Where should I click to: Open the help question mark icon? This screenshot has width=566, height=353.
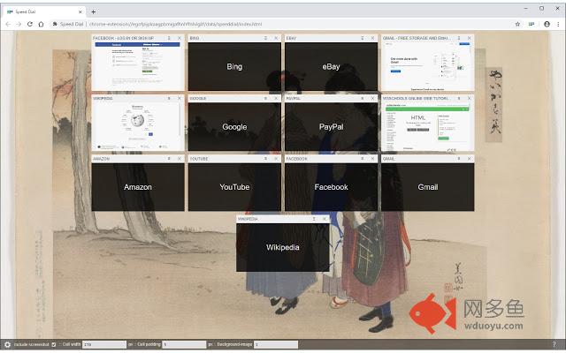point(554,344)
